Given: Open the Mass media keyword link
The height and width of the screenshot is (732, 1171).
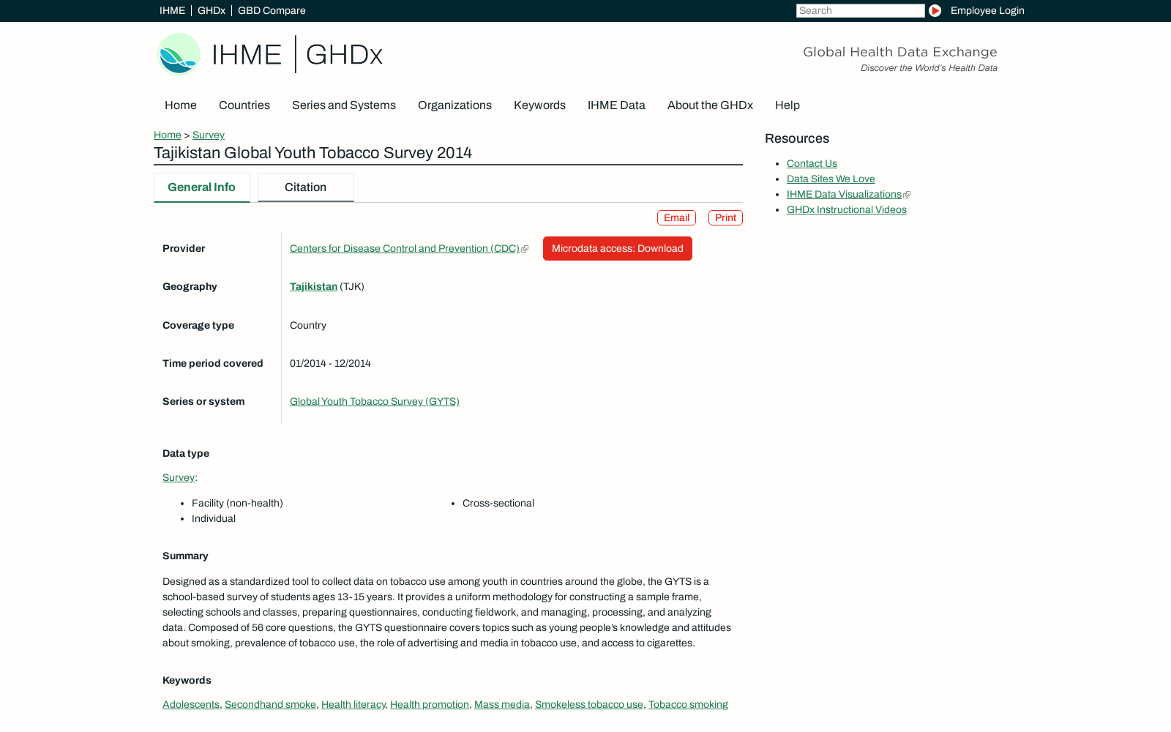Looking at the screenshot, I should 502,704.
